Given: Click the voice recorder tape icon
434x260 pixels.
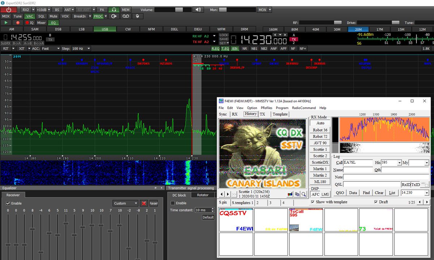Looking at the screenshot, I should pyautogui.click(x=125, y=16).
